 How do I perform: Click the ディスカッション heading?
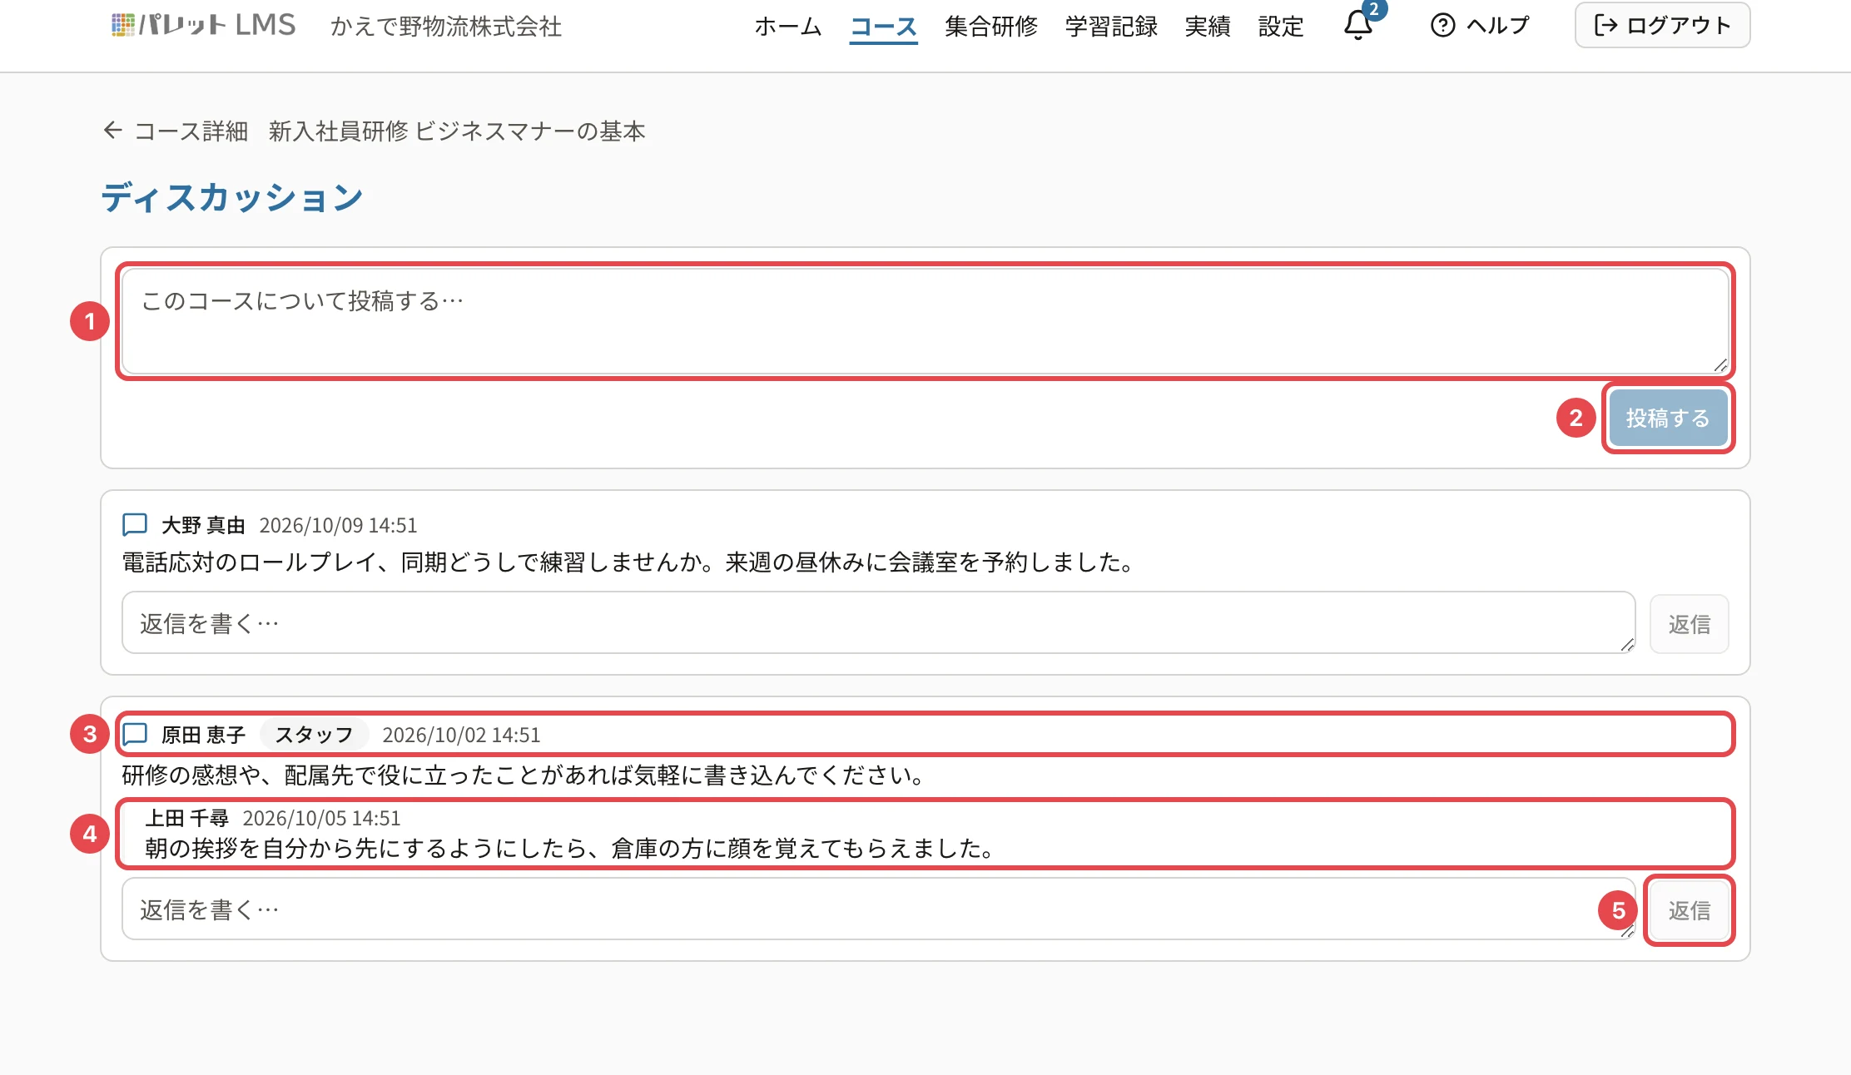click(232, 197)
